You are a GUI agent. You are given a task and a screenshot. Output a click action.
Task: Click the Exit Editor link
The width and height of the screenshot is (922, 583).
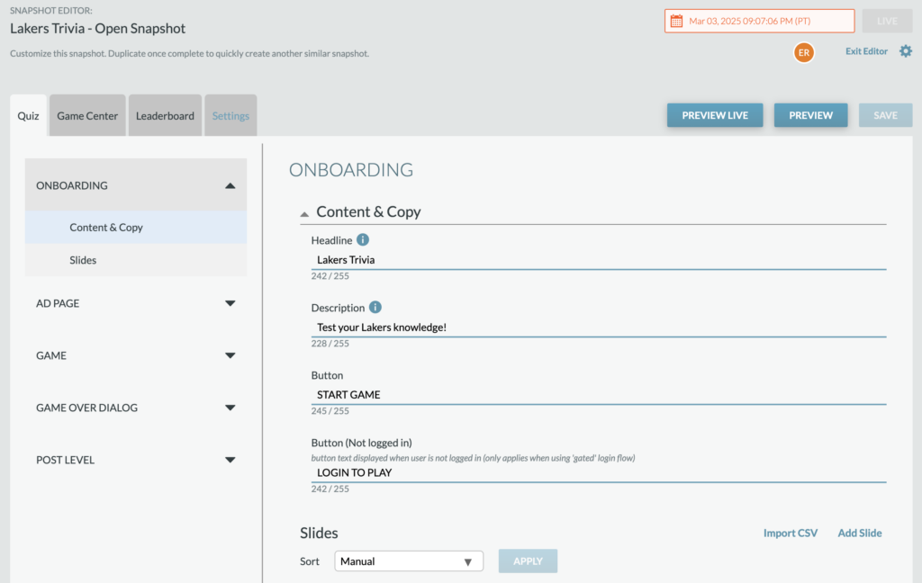(x=866, y=51)
